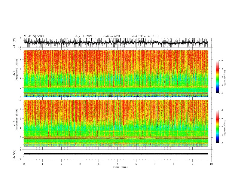The image size is (238, 184).
Task: Select the "start UT = 4 :0 :1" text
Action: pos(145,36)
